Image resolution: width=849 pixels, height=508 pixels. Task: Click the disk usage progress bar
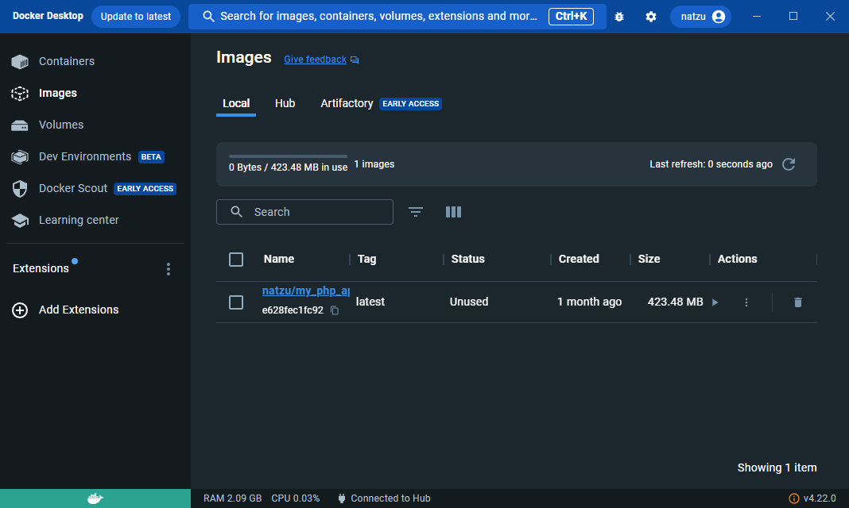click(x=288, y=156)
